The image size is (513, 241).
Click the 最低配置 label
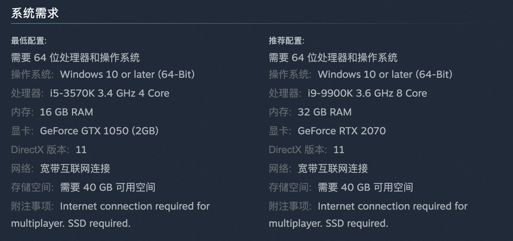tap(28, 41)
